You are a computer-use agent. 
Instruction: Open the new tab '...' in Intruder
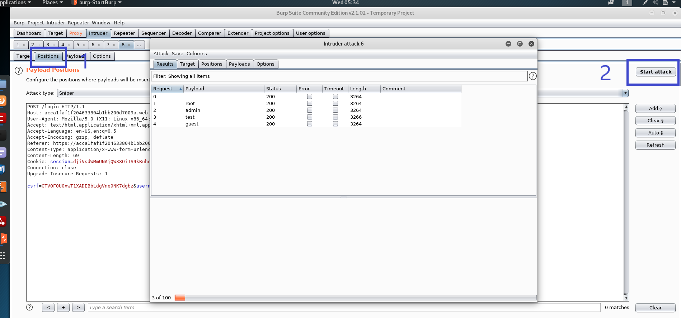click(x=139, y=45)
